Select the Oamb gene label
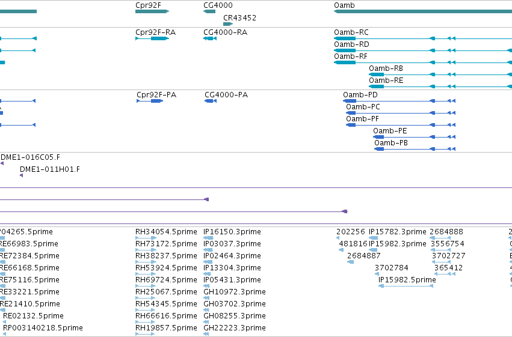 point(344,5)
